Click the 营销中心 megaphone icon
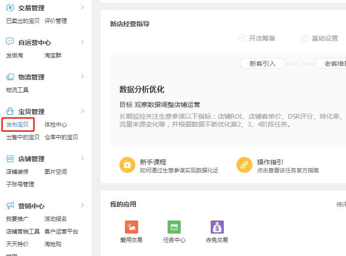This screenshot has height=256, width=346. click(x=10, y=206)
